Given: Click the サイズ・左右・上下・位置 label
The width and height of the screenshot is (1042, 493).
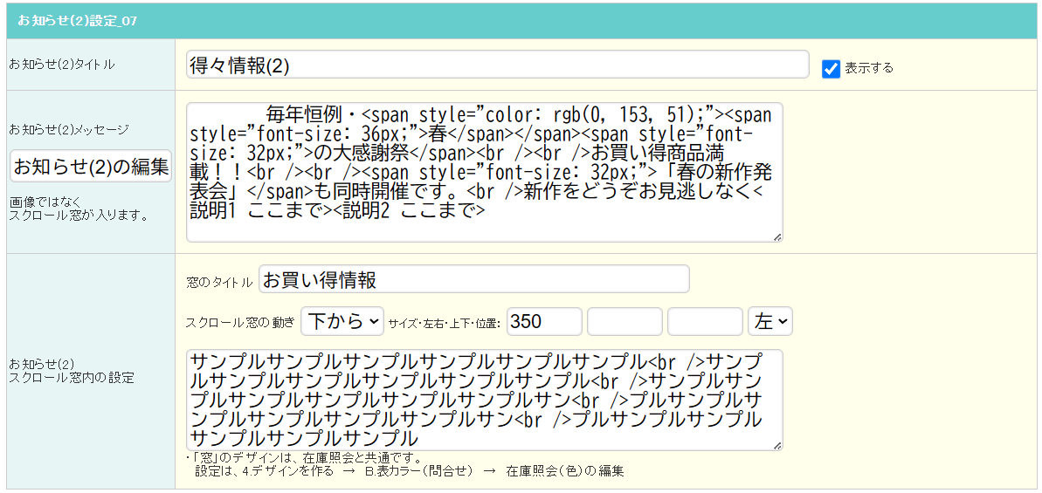Looking at the screenshot, I should 445,323.
